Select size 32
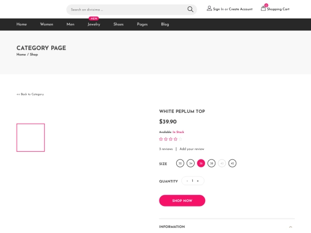 180,163
